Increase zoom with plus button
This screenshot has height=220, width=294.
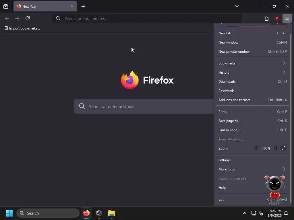tap(276, 148)
